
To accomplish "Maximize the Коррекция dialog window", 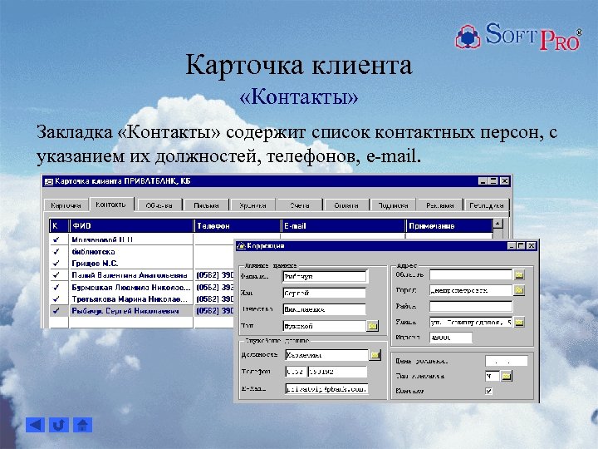I will click(522, 246).
